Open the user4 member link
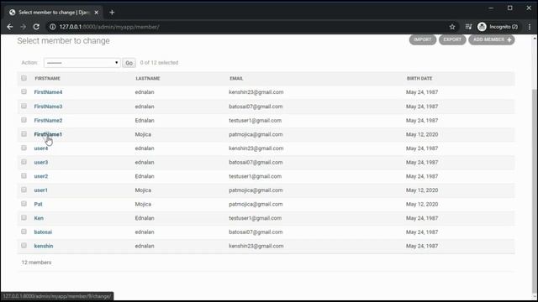 (41, 148)
